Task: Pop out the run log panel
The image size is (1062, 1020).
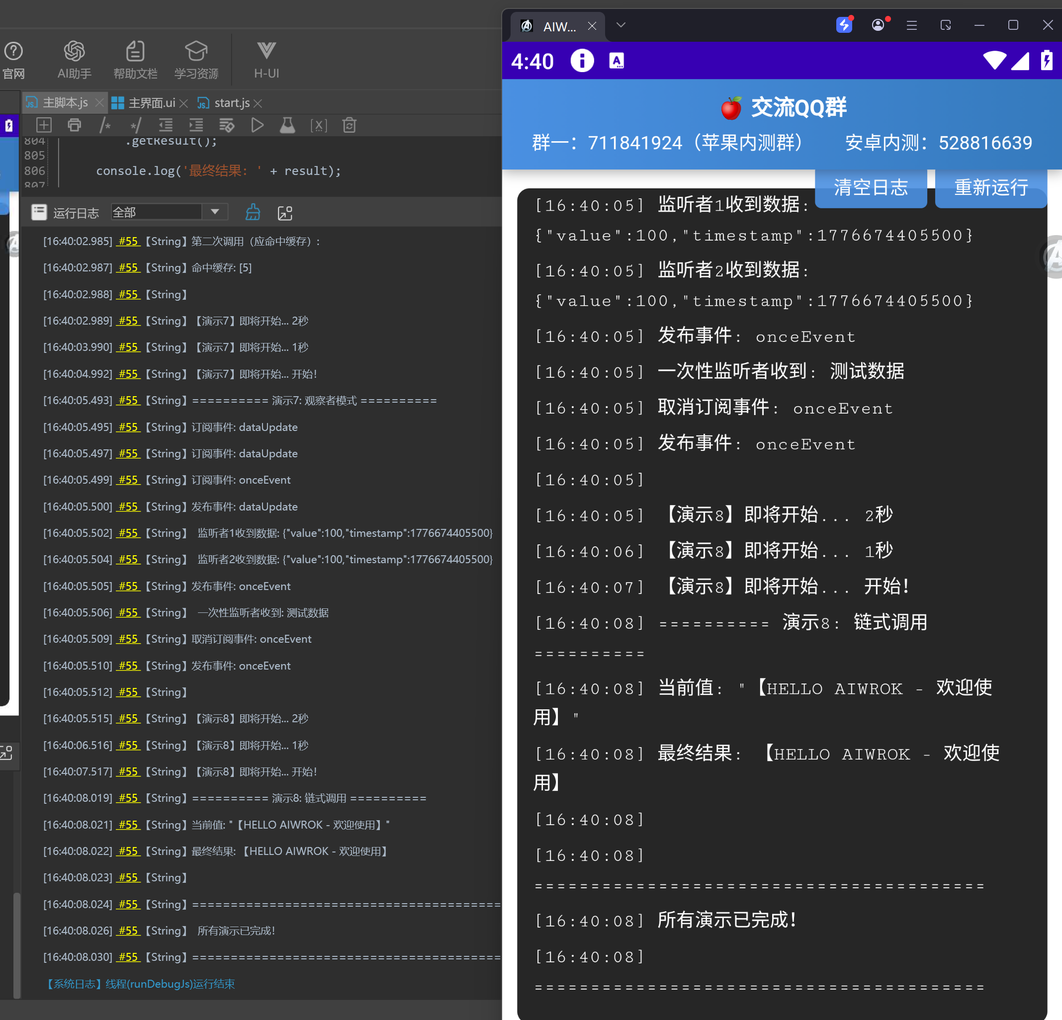Action: pos(285,213)
